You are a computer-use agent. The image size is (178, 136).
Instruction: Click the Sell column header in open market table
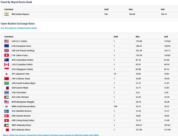[x=166, y=37]
